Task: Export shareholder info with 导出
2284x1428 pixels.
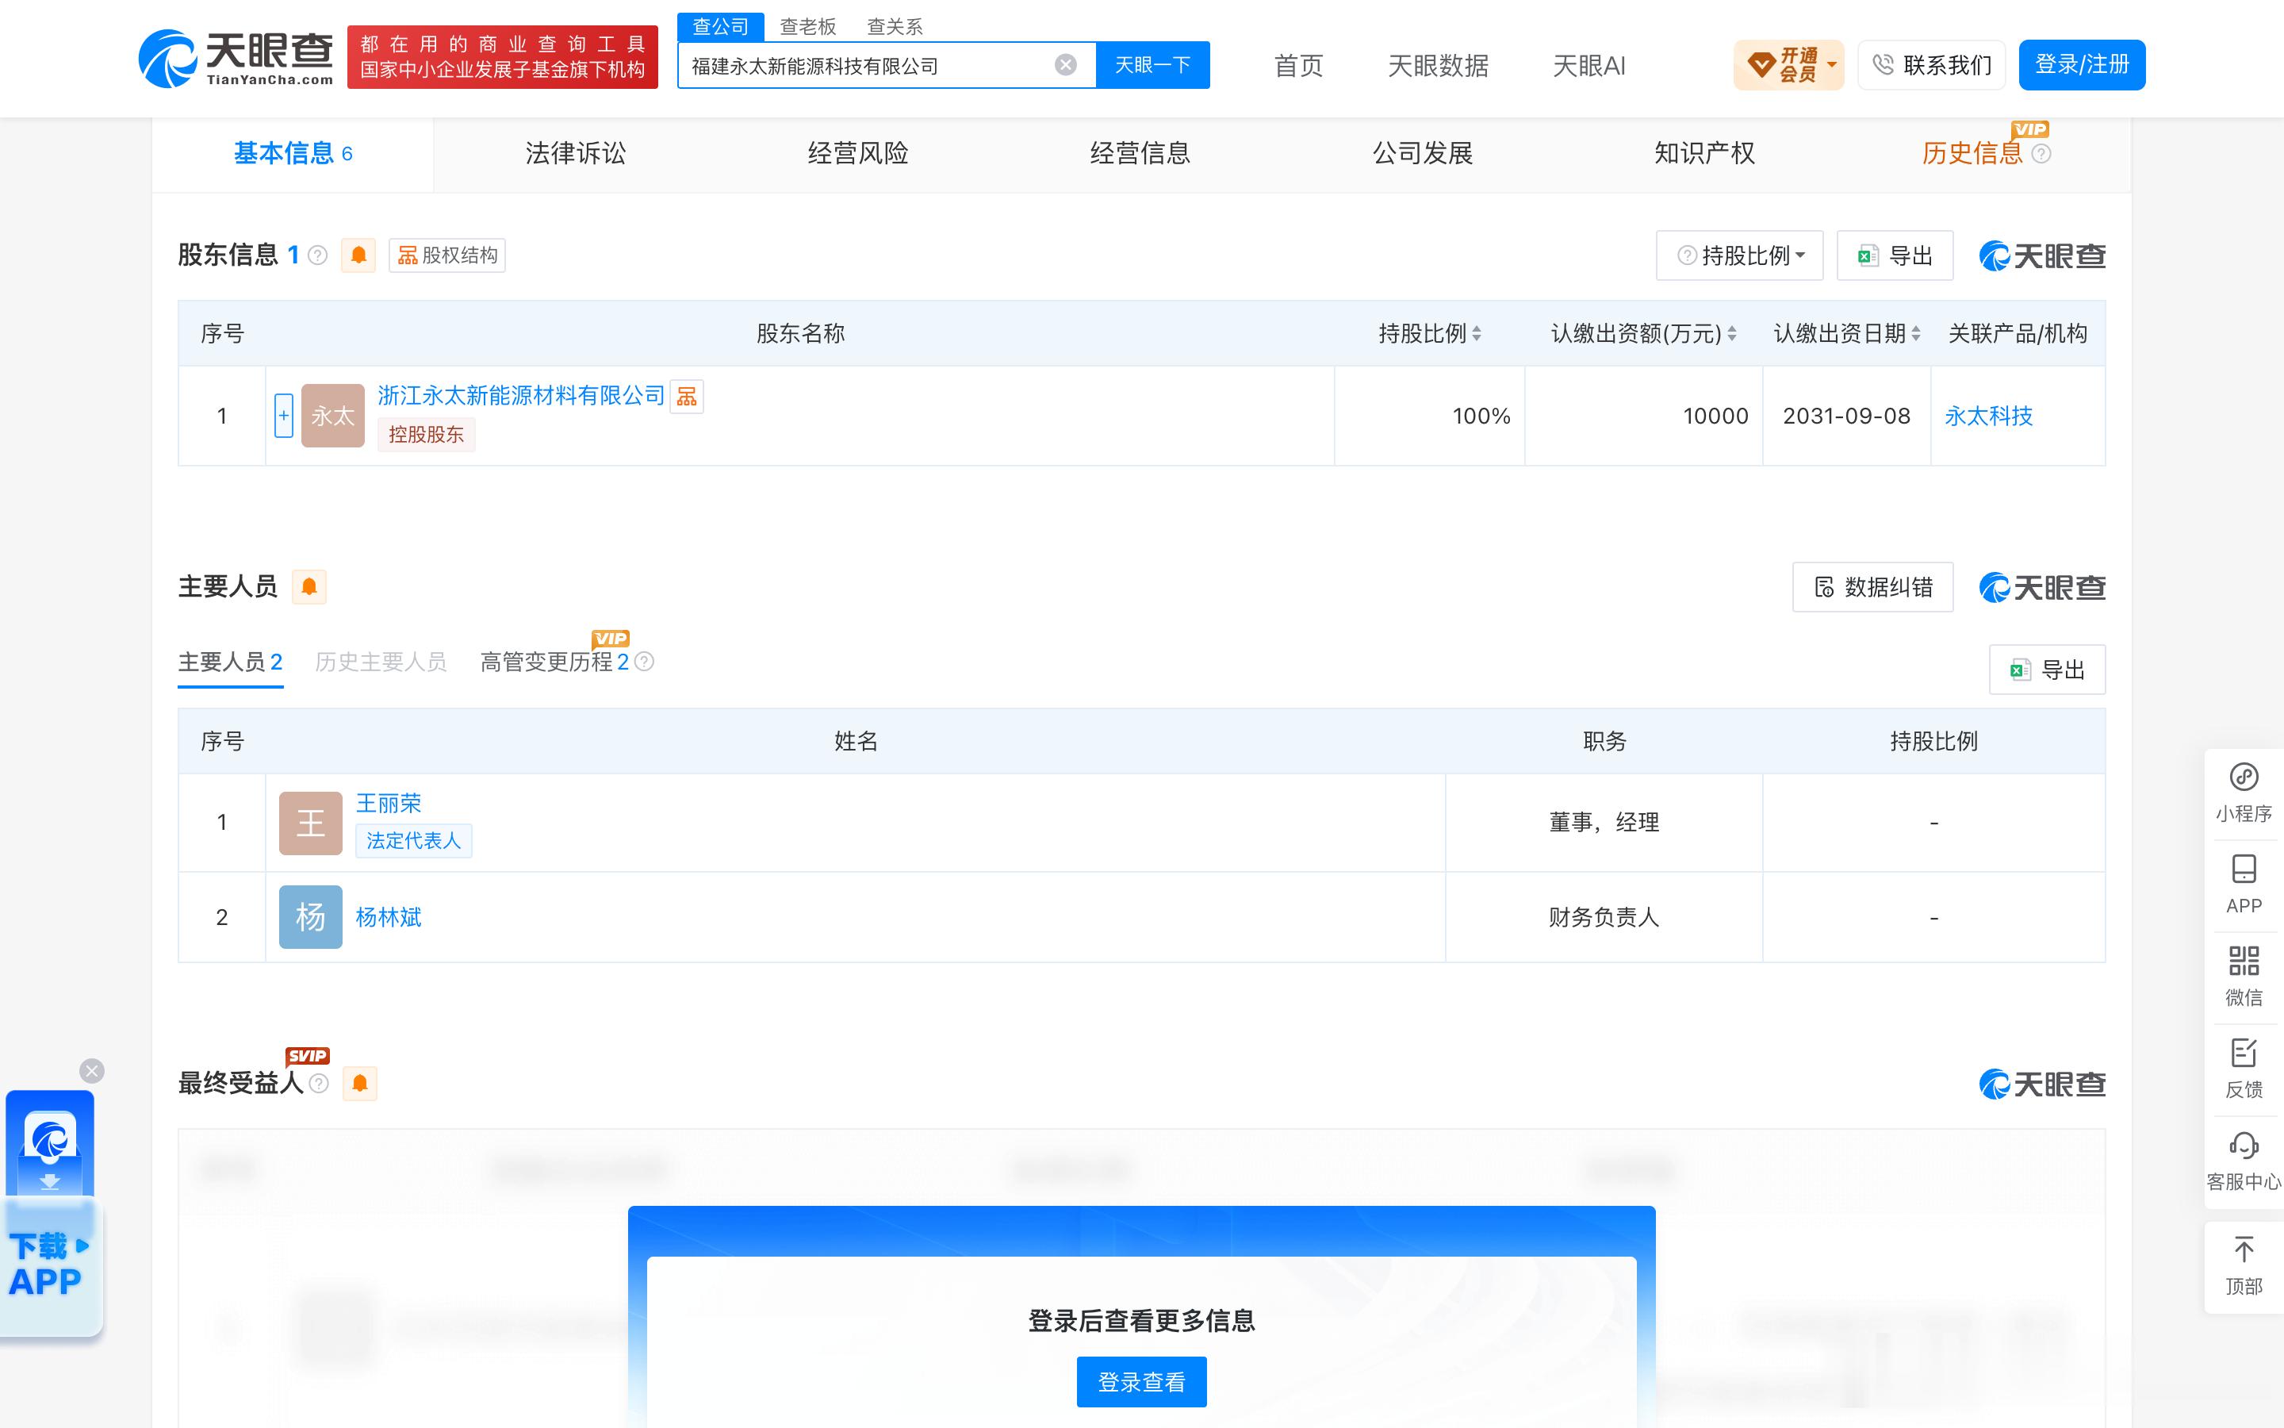Action: coord(1895,255)
